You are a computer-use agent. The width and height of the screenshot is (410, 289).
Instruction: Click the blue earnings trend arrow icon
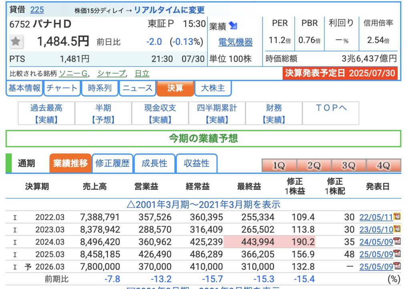pyautogui.click(x=233, y=25)
